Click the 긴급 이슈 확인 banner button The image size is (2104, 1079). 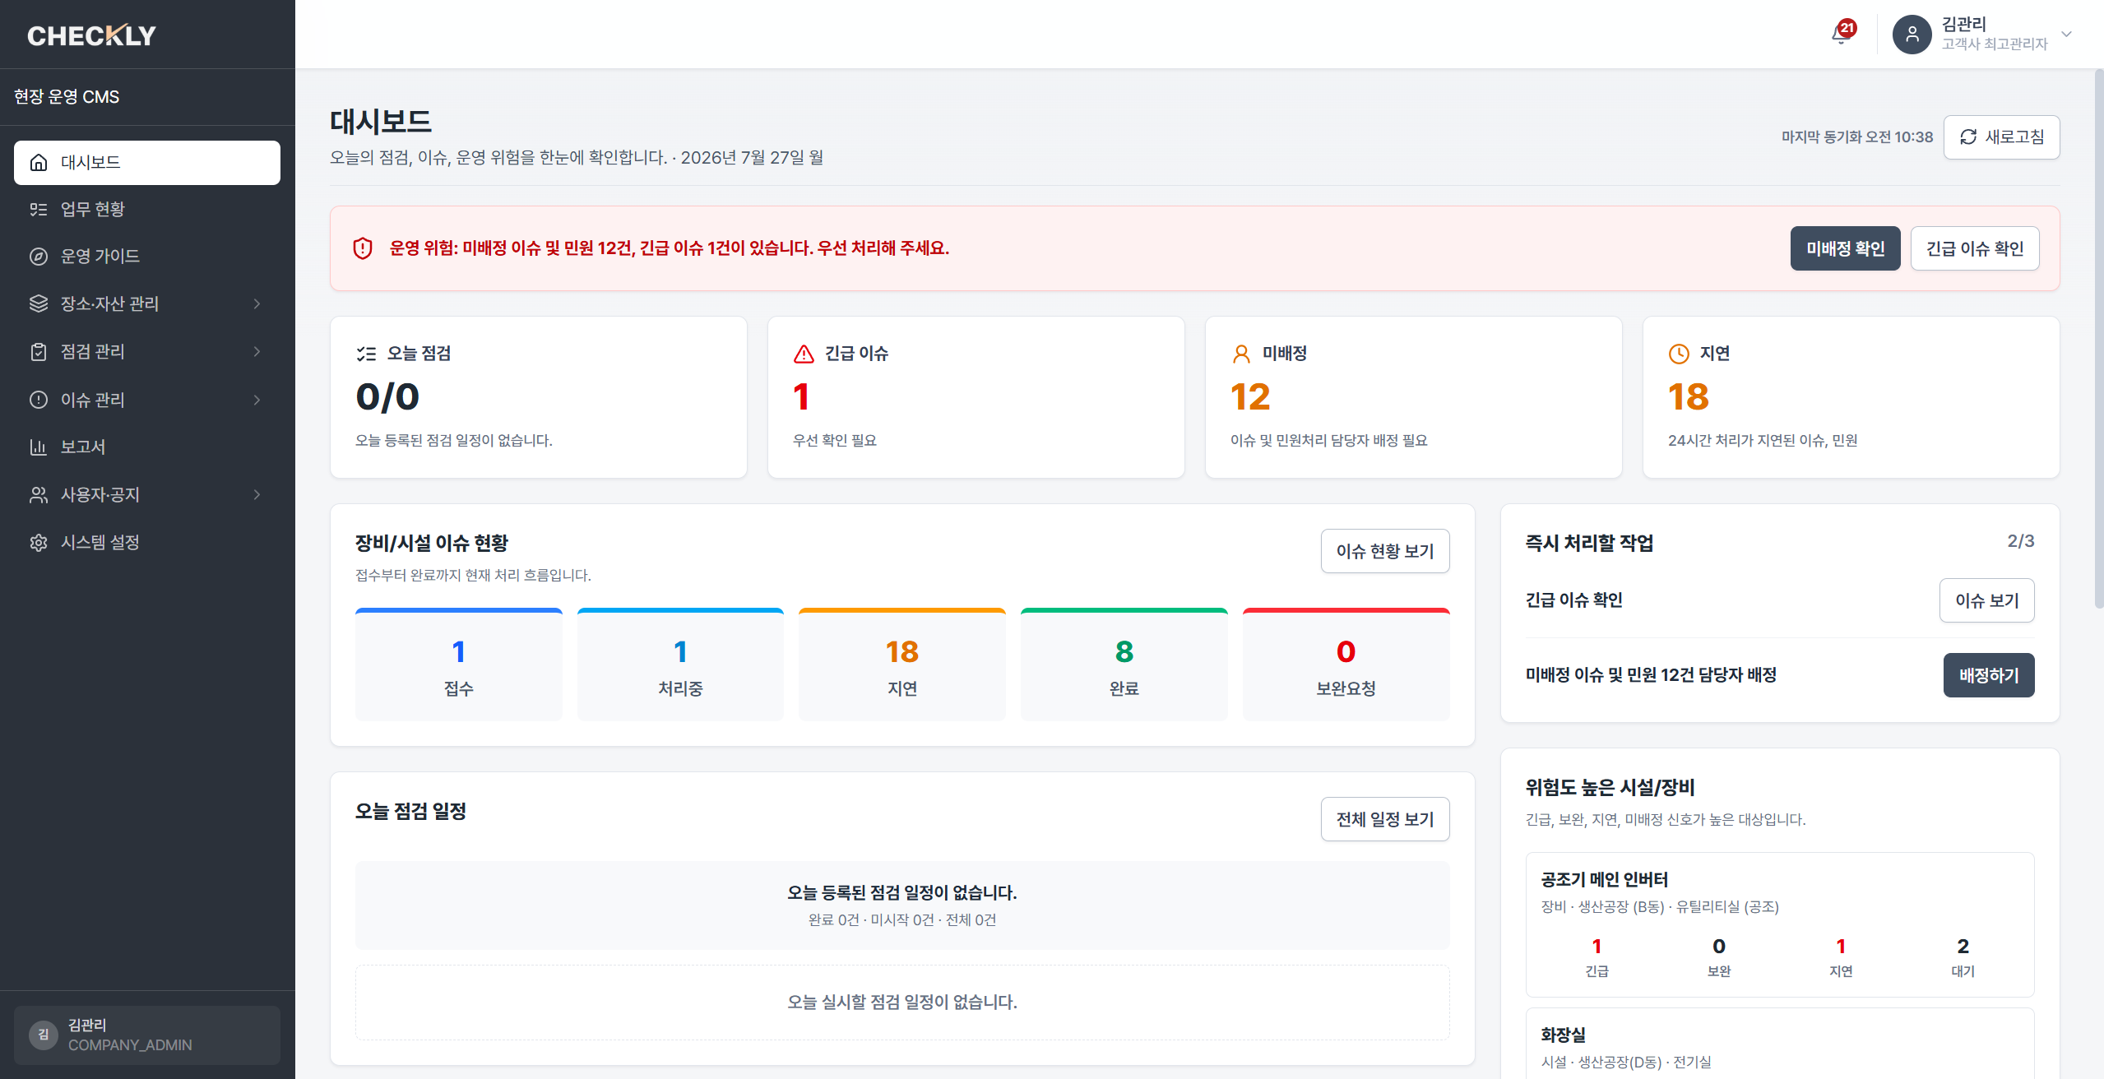point(1974,248)
